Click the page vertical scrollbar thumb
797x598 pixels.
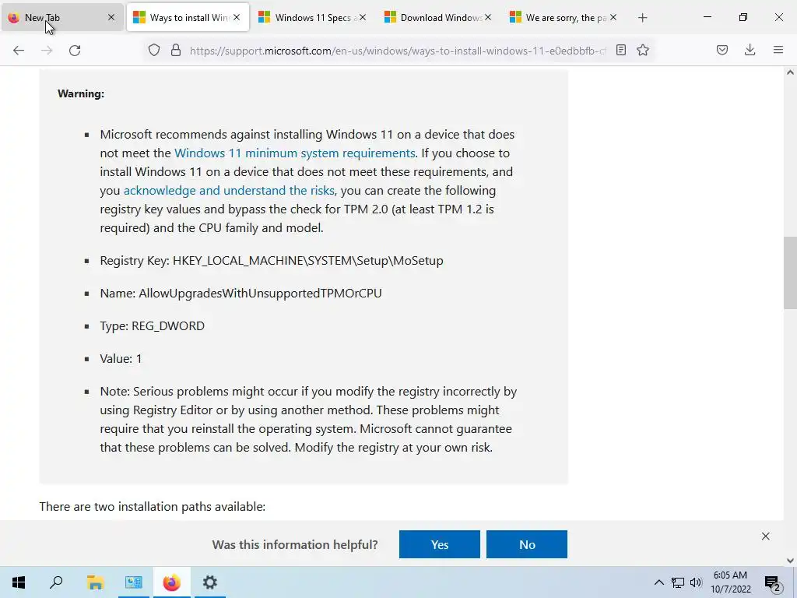(790, 273)
